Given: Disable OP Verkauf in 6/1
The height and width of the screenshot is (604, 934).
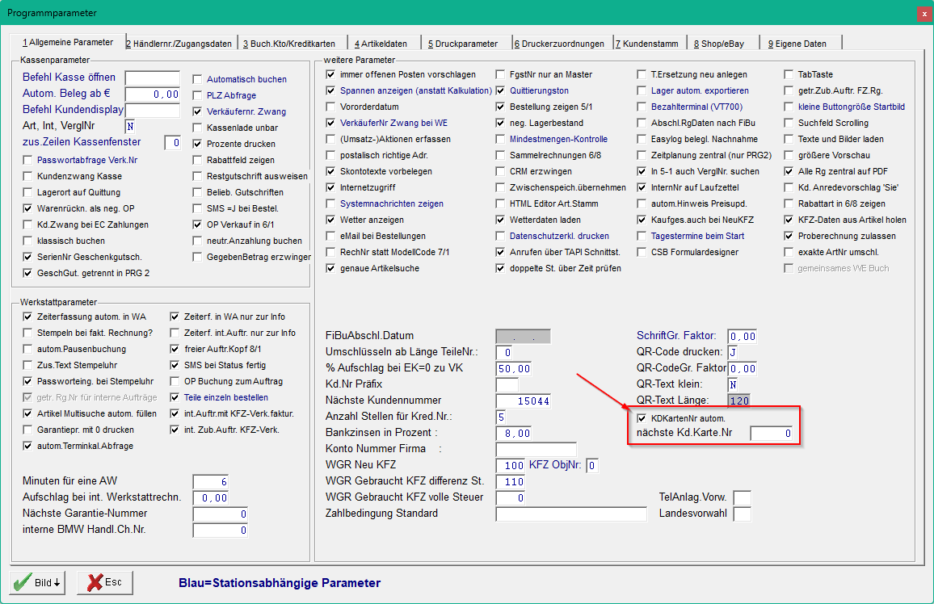Looking at the screenshot, I should (197, 224).
